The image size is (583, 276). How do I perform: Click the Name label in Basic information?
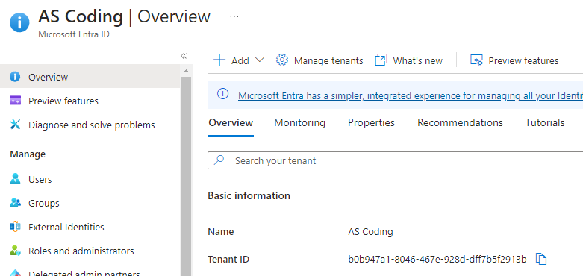(221, 232)
